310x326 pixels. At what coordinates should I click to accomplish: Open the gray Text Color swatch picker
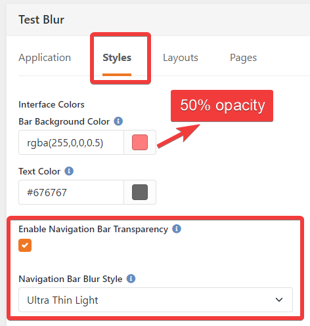140,192
